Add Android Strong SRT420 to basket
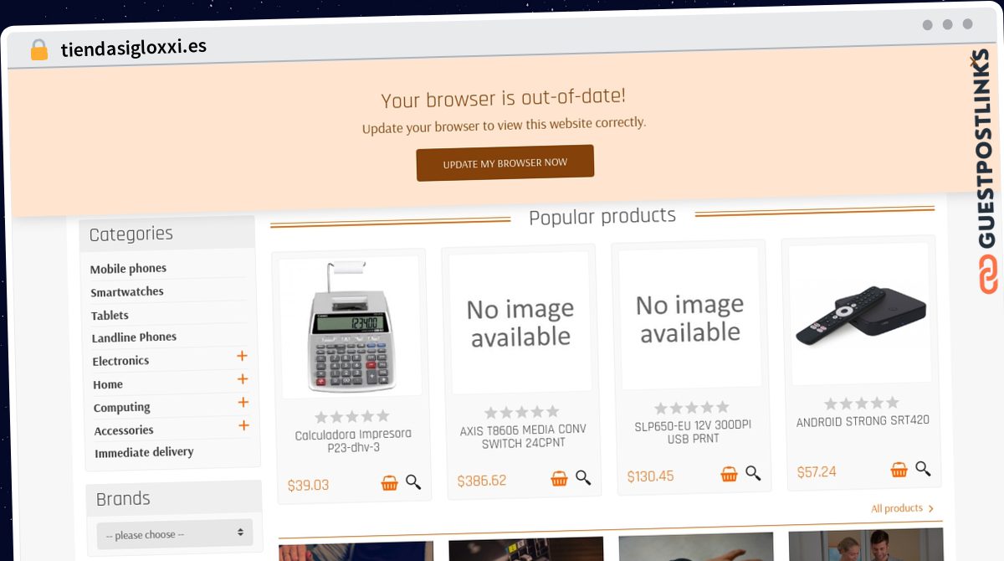Viewport: 1004px width, 561px height. point(899,470)
